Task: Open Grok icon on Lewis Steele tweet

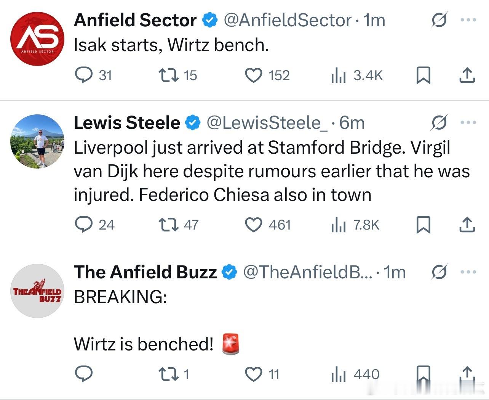Action: coord(438,122)
